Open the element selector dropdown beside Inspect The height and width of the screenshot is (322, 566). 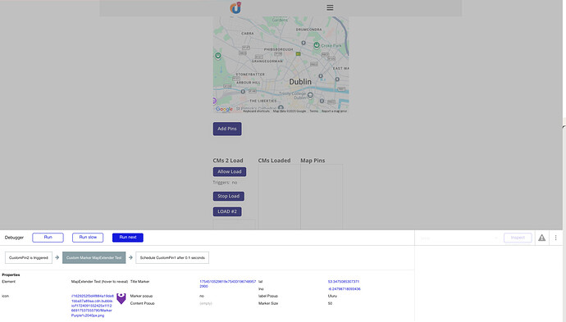point(459,238)
